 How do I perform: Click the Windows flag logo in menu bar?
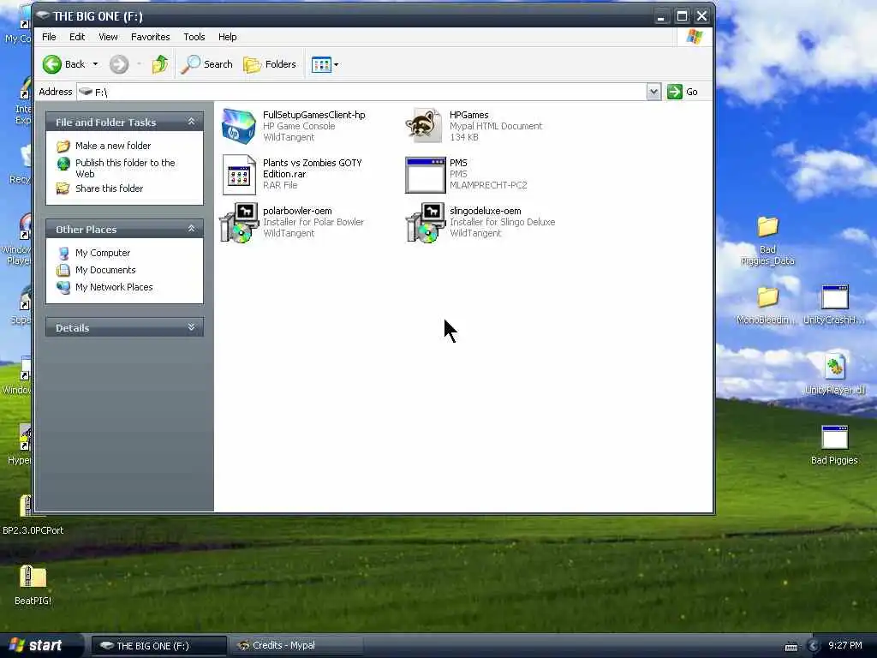694,37
